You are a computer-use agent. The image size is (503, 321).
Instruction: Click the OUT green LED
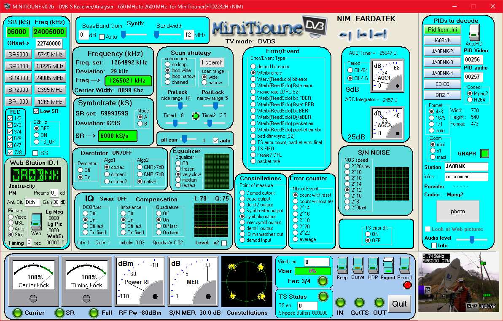click(x=379, y=302)
